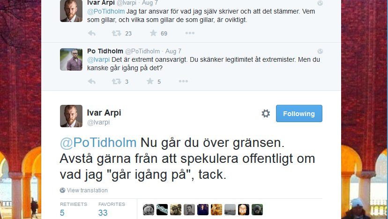Toggle the Following button for Ivar Arpi
The image size is (388, 219).
[x=299, y=113]
